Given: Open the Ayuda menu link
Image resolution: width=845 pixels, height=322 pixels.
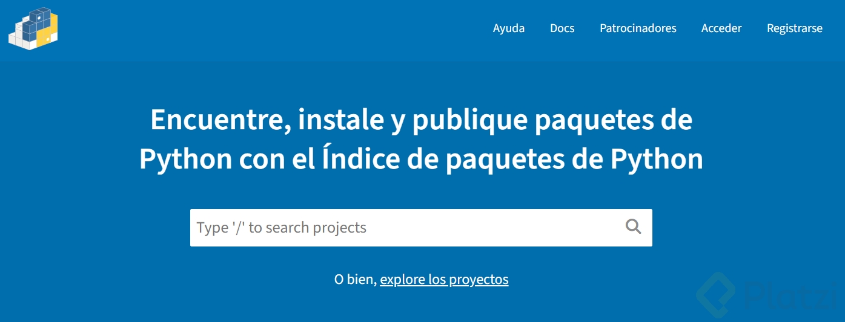Looking at the screenshot, I should (x=509, y=28).
